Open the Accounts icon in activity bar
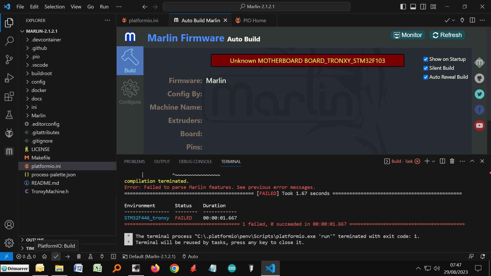The image size is (491, 276). tap(9, 225)
